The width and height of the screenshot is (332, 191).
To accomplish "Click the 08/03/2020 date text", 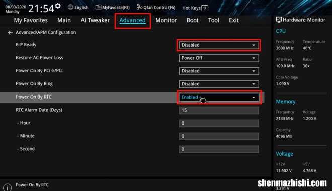I will point(16,7).
